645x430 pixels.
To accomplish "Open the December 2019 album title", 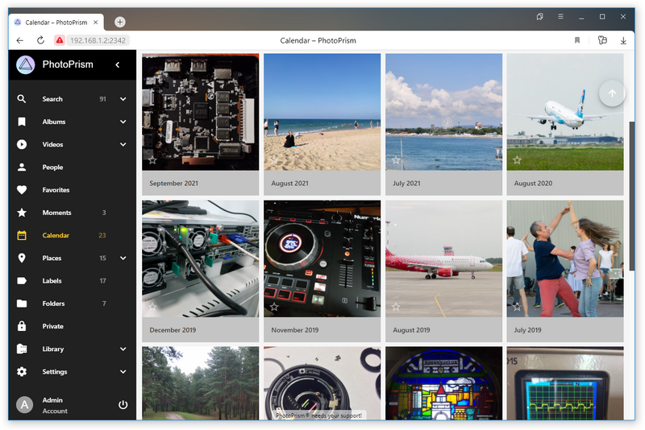I will tap(173, 330).
